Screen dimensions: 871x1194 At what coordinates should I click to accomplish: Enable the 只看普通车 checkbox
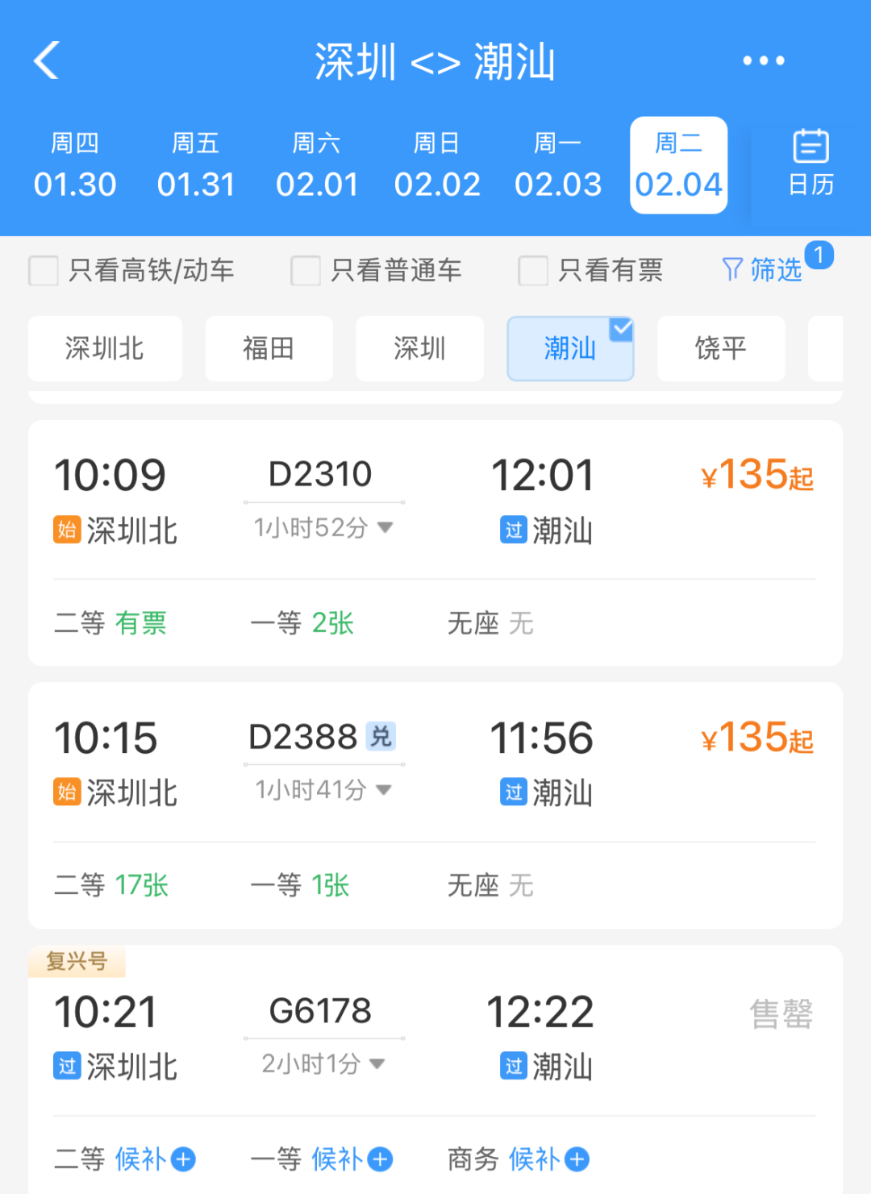306,270
